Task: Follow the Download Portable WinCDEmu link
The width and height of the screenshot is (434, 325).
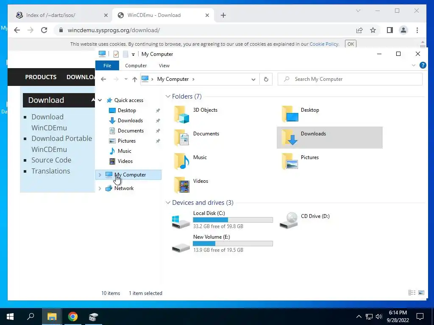Action: click(61, 144)
